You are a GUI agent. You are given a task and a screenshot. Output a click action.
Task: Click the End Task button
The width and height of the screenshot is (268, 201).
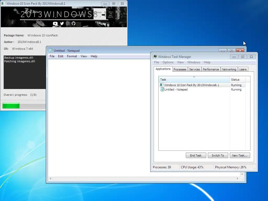click(x=196, y=155)
